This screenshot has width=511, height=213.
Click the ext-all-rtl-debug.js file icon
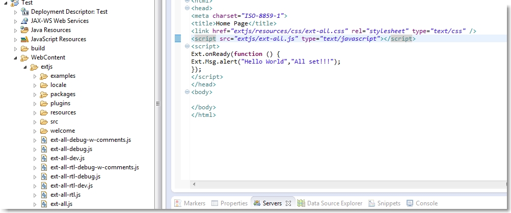[x=45, y=176]
